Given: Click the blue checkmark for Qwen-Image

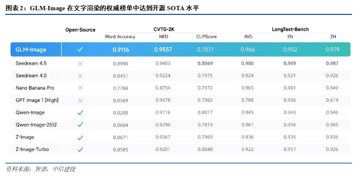Looking at the screenshot, I should 80,113.
